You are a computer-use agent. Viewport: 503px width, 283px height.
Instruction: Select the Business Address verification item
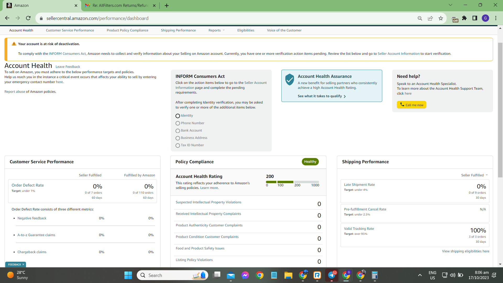(178, 138)
